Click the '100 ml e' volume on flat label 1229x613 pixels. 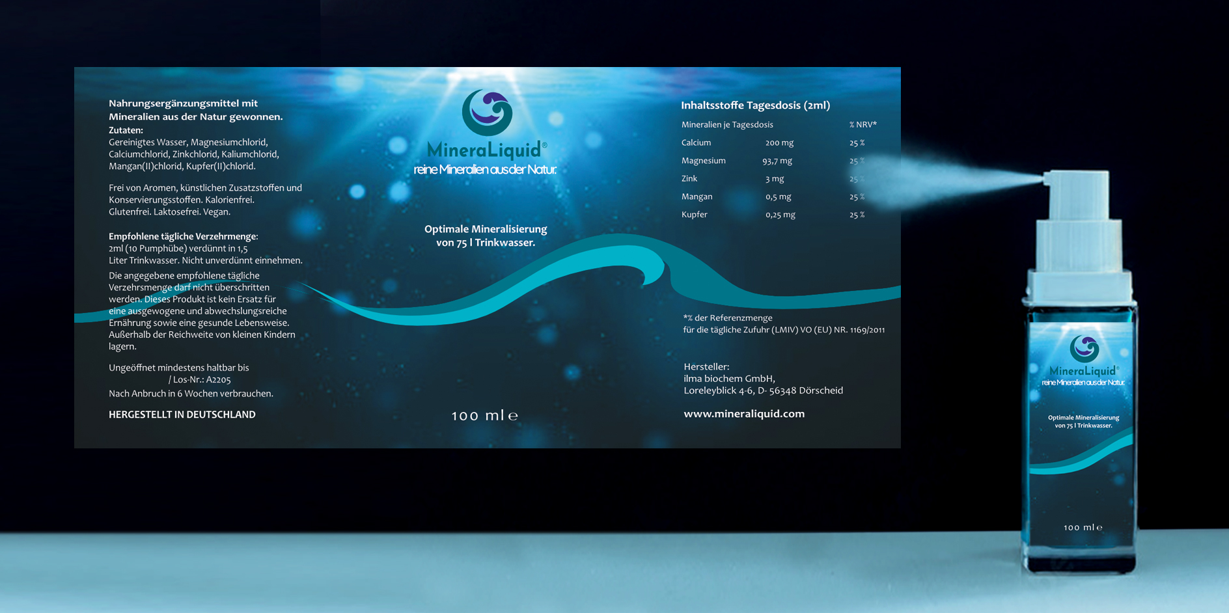click(x=485, y=415)
